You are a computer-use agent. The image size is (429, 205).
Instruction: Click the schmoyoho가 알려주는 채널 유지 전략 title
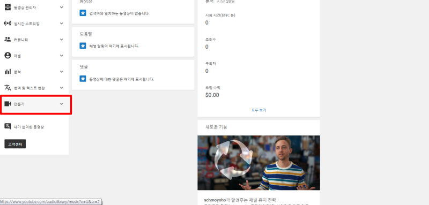click(240, 200)
